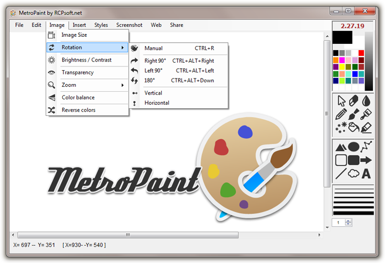Close the open Image menu tab

point(57,25)
